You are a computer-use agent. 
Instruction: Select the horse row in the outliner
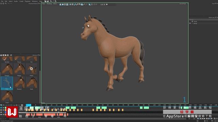pos(204,21)
